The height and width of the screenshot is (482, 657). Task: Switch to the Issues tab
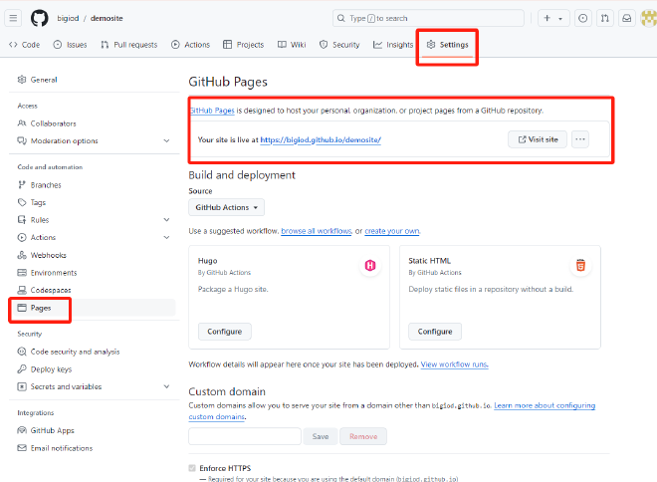tap(70, 45)
